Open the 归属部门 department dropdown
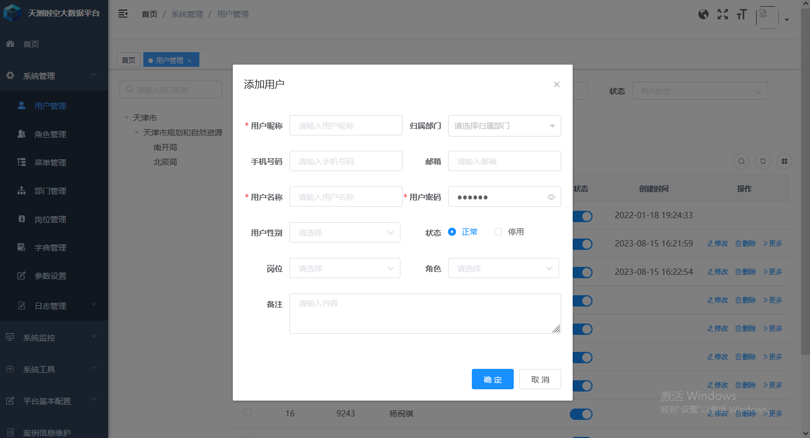The image size is (810, 438). (504, 125)
